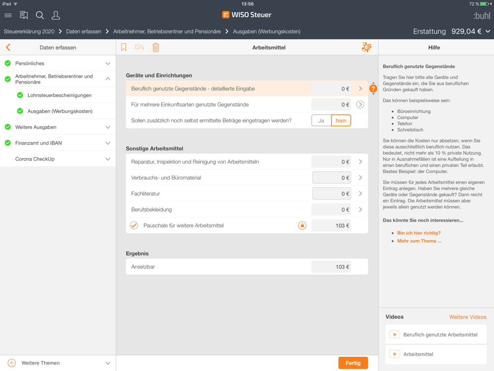Click the plus icon for Weitere Themen

click(12, 363)
